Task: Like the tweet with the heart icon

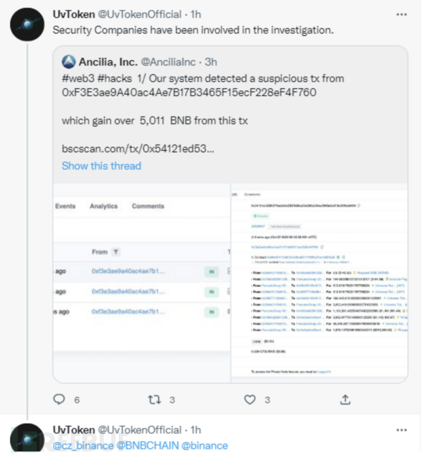Action: (249, 399)
